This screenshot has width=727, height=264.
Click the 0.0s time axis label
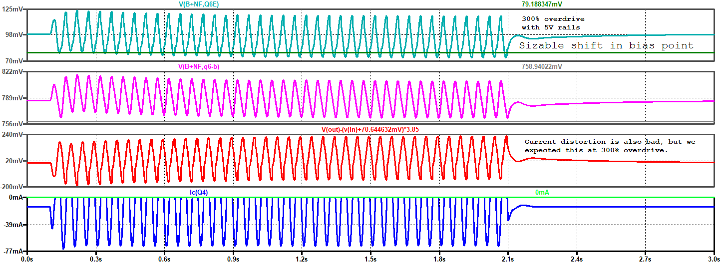[x=26, y=260]
